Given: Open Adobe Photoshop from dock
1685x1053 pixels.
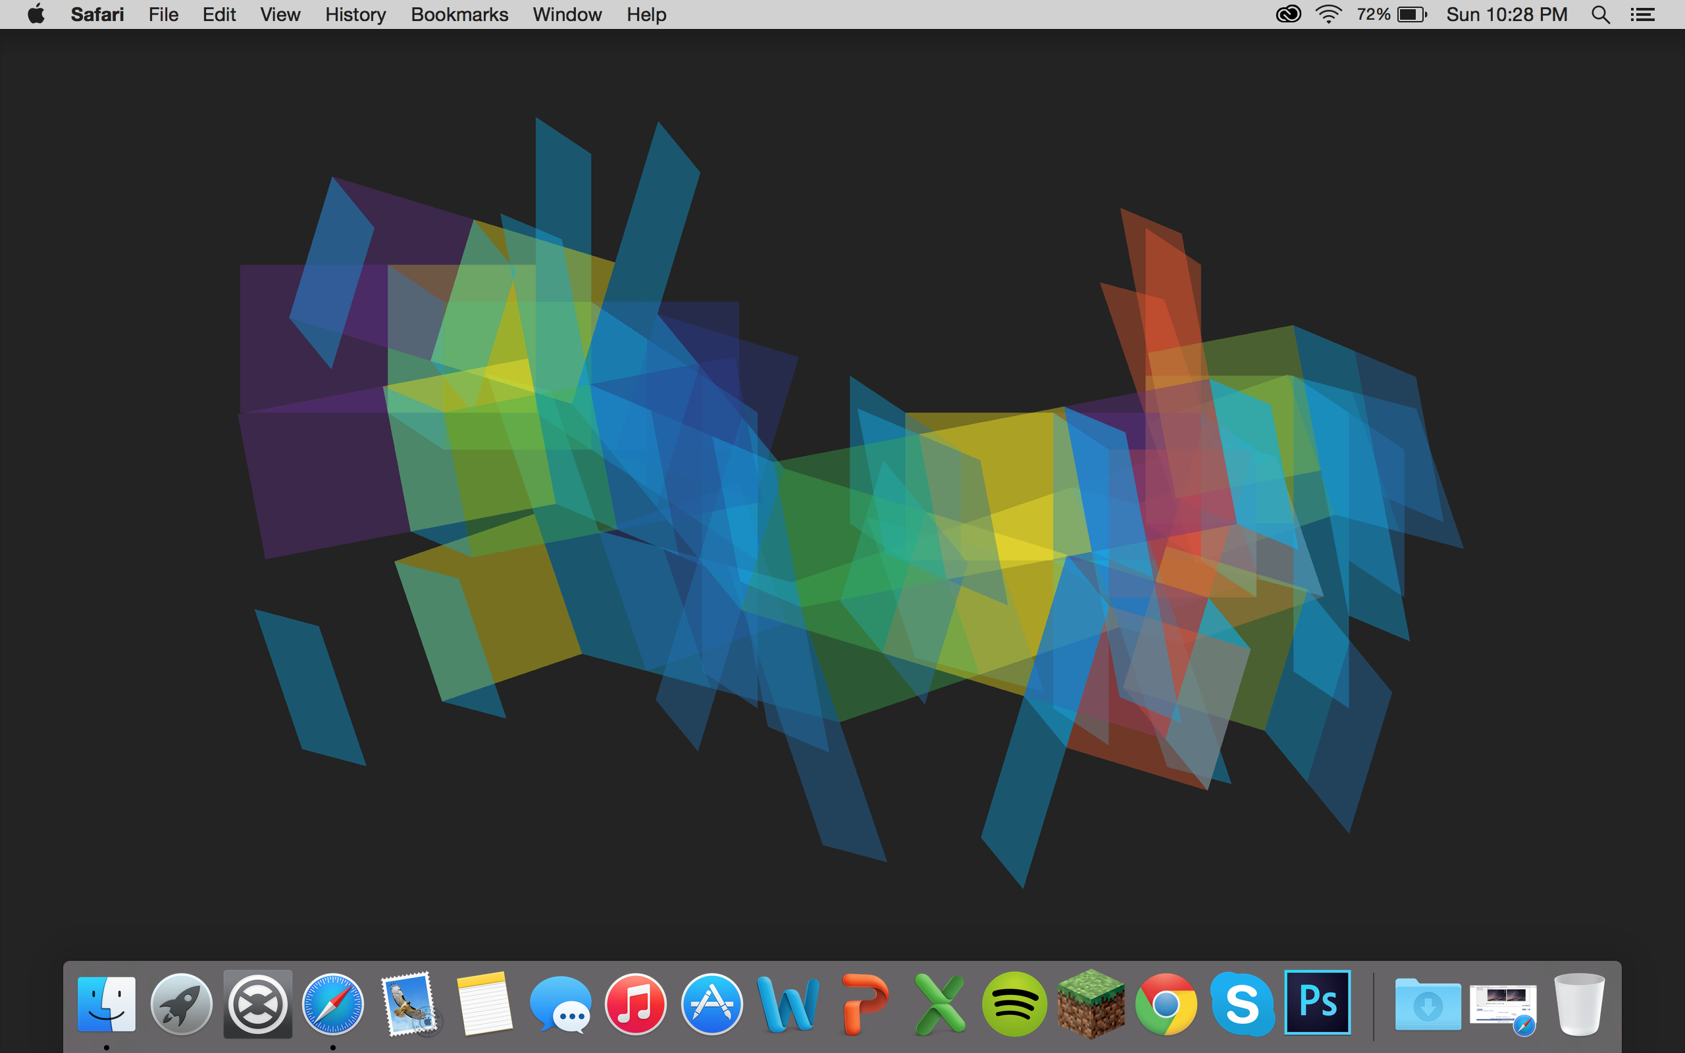Looking at the screenshot, I should (x=1317, y=1002).
